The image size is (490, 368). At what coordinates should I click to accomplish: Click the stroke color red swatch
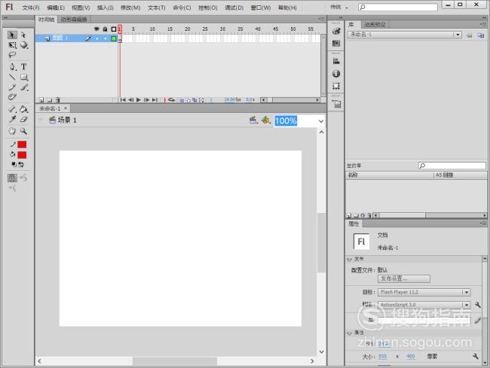(22, 144)
